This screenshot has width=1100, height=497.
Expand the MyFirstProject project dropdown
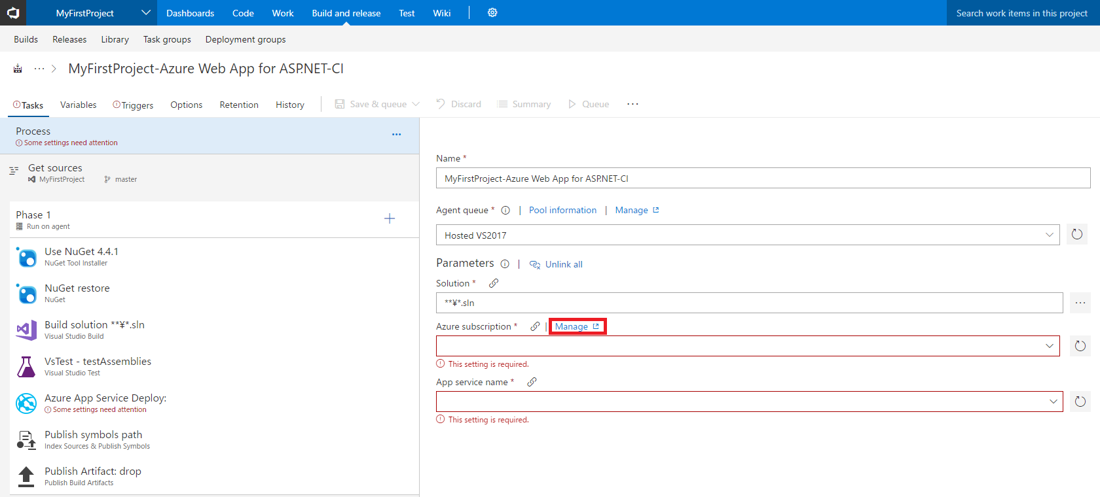pos(146,12)
